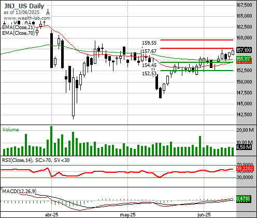The width and height of the screenshot is (257, 218).
Task: Click the JNJ_US Daily chart title
Action: 24,6
